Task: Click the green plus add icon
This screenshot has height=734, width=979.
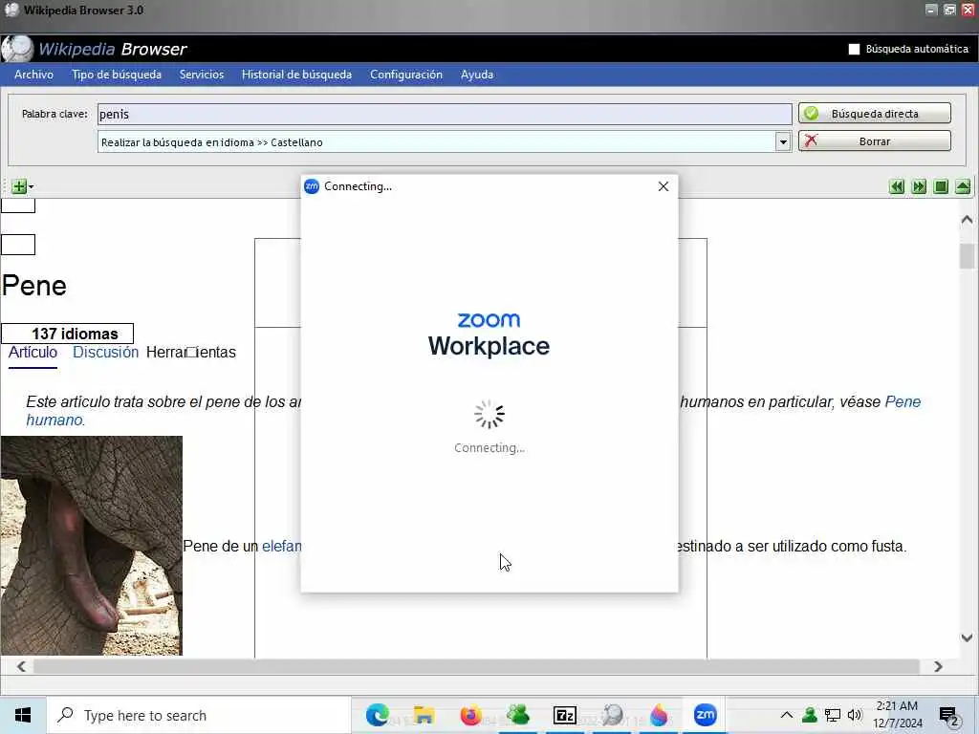Action: coord(19,186)
